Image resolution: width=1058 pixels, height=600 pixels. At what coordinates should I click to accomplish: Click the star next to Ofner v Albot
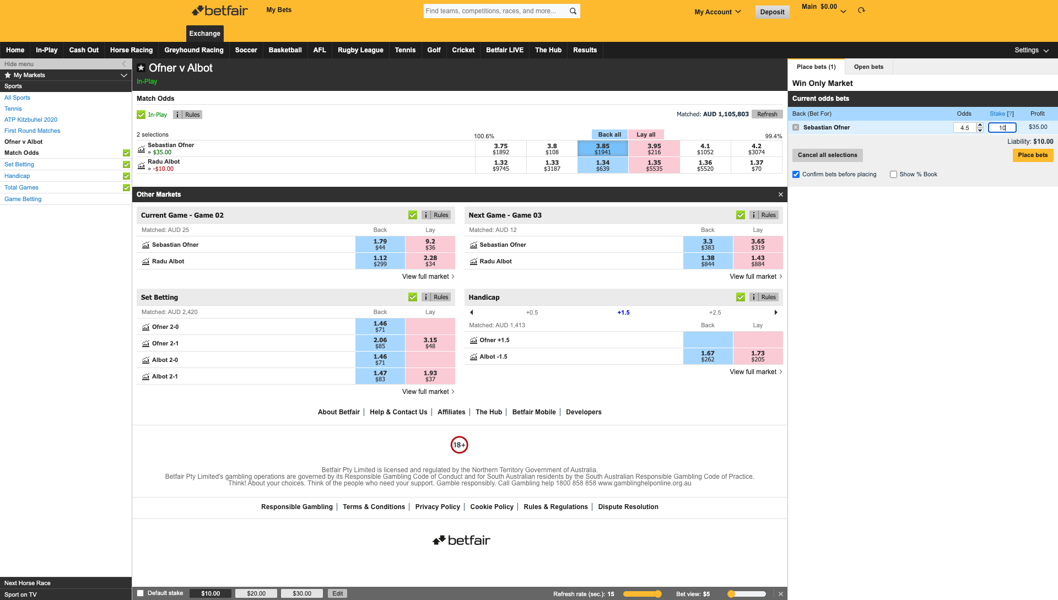pyautogui.click(x=141, y=68)
